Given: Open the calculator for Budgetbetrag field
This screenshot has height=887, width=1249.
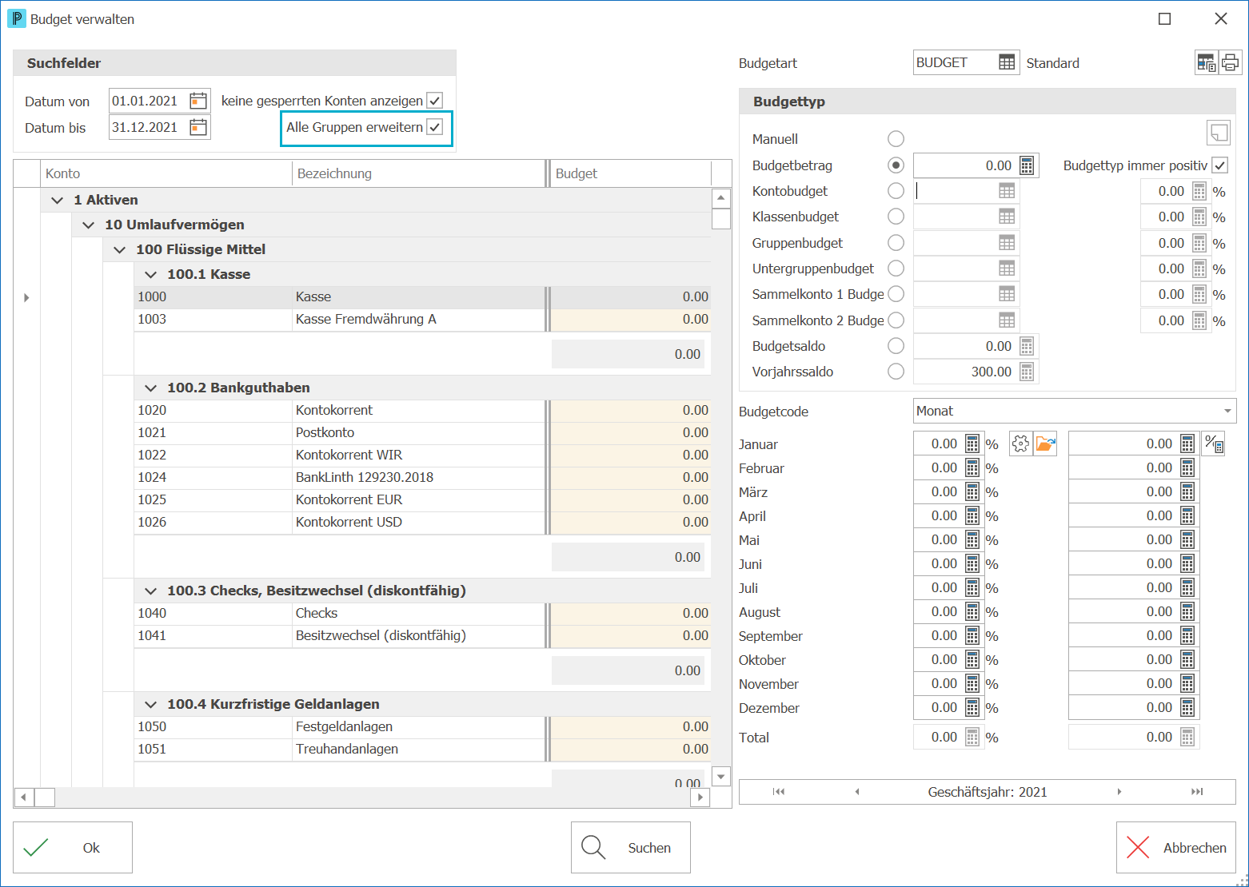Looking at the screenshot, I should [1027, 165].
